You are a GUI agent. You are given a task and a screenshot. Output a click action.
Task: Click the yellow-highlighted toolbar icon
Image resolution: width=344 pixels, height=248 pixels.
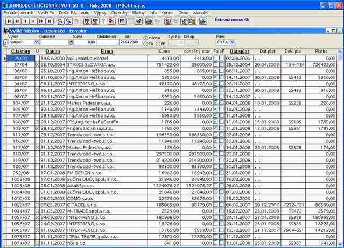point(193,21)
